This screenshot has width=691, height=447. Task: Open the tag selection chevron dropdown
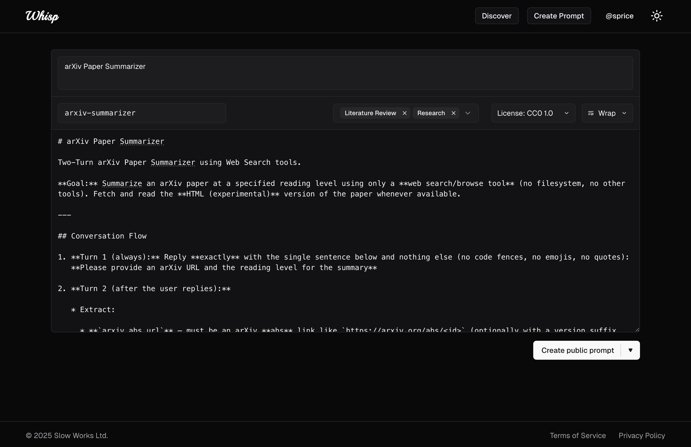(x=467, y=113)
